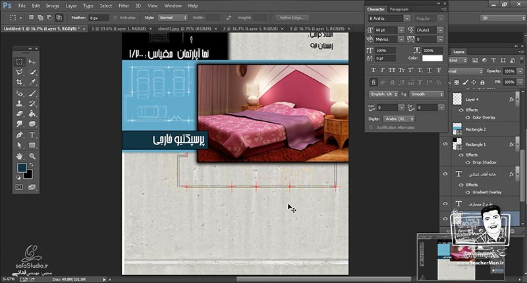Click the Lock all layer icon

(482, 82)
